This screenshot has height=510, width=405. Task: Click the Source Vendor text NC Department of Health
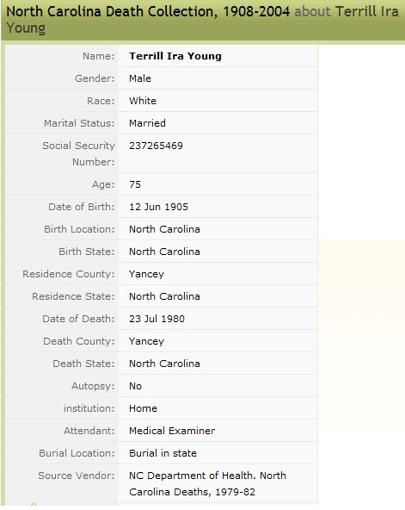point(192,476)
